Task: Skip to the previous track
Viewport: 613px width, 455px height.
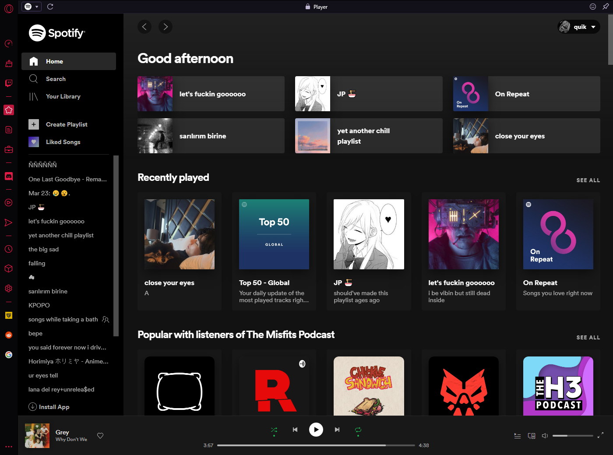Action: point(295,430)
